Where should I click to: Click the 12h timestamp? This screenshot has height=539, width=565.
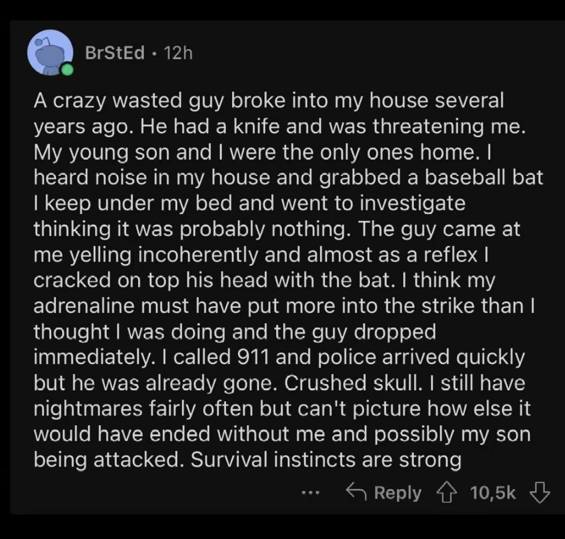tap(178, 53)
